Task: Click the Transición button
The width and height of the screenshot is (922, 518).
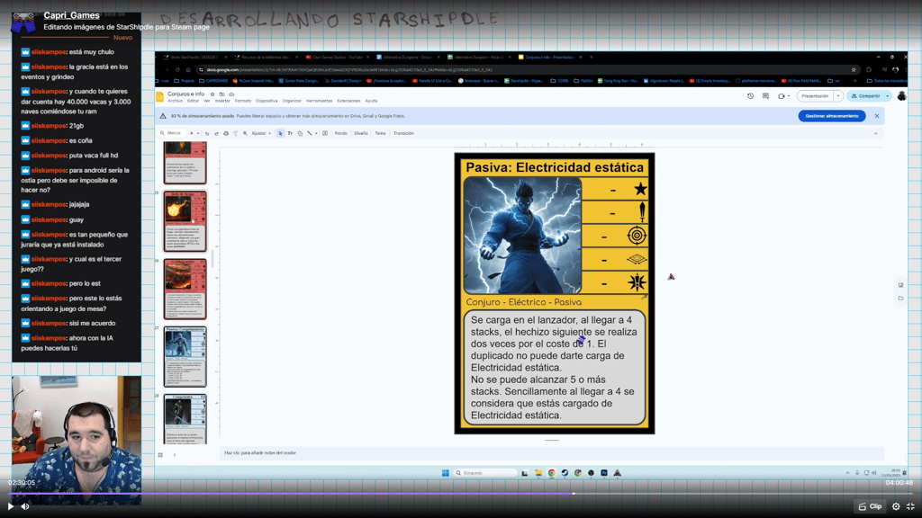Action: [403, 133]
